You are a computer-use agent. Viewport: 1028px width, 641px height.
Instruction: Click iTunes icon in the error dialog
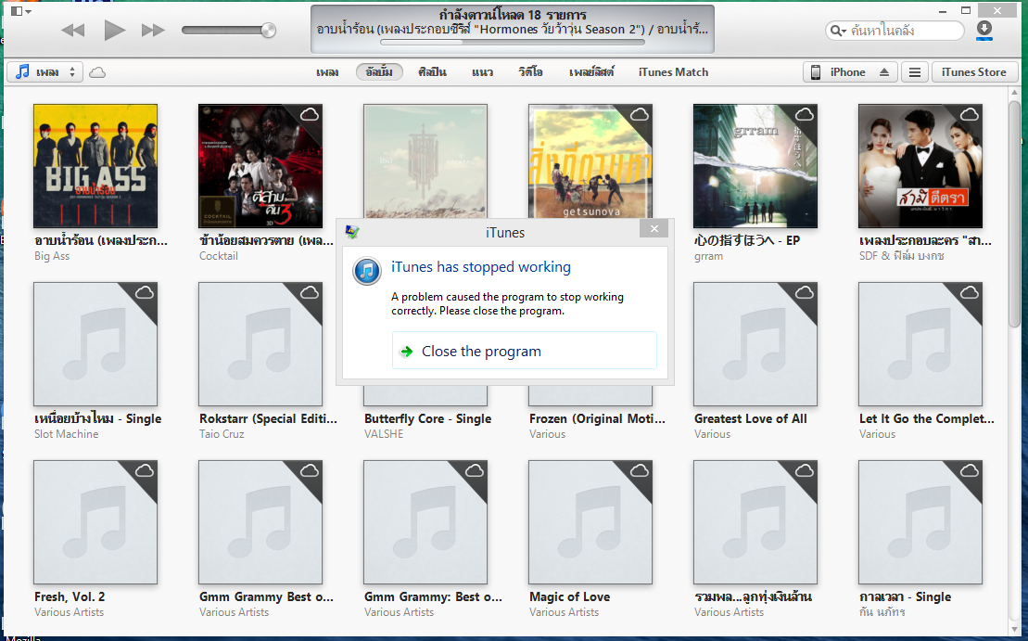click(x=367, y=271)
